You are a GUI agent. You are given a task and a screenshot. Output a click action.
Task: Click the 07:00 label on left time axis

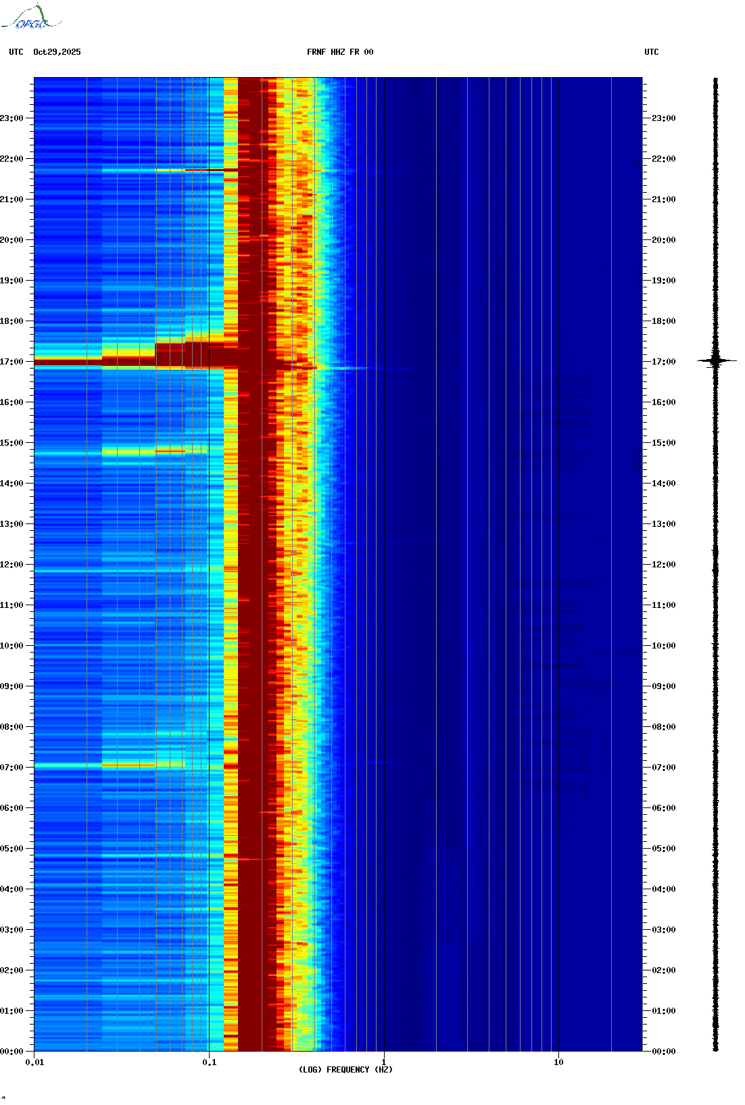point(12,768)
